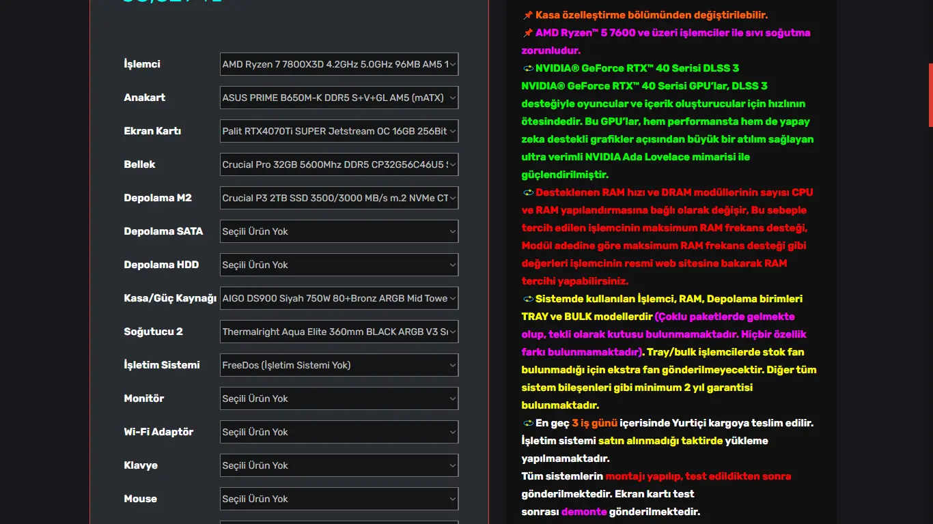Click the 'Soğutucu 2' field label
933x524 pixels.
153,332
